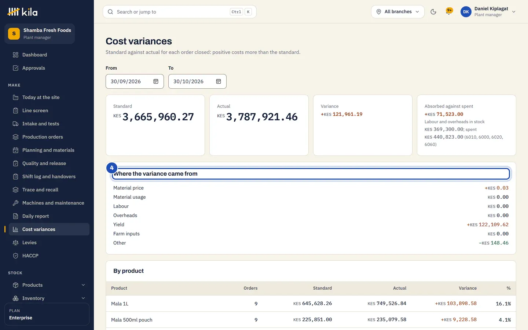Click the Variance column header

(x=467, y=288)
